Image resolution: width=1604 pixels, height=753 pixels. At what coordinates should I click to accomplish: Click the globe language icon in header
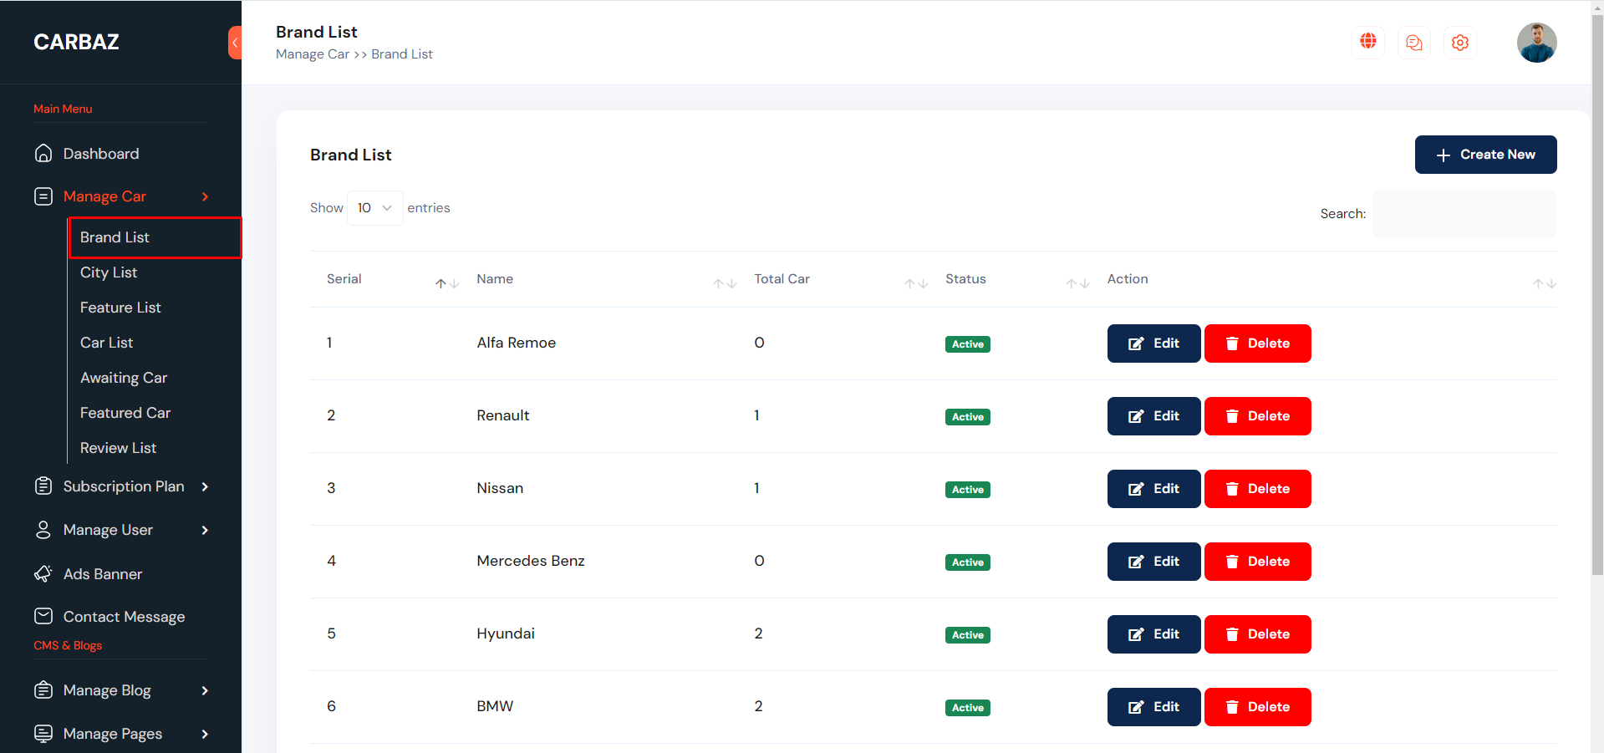(1367, 42)
